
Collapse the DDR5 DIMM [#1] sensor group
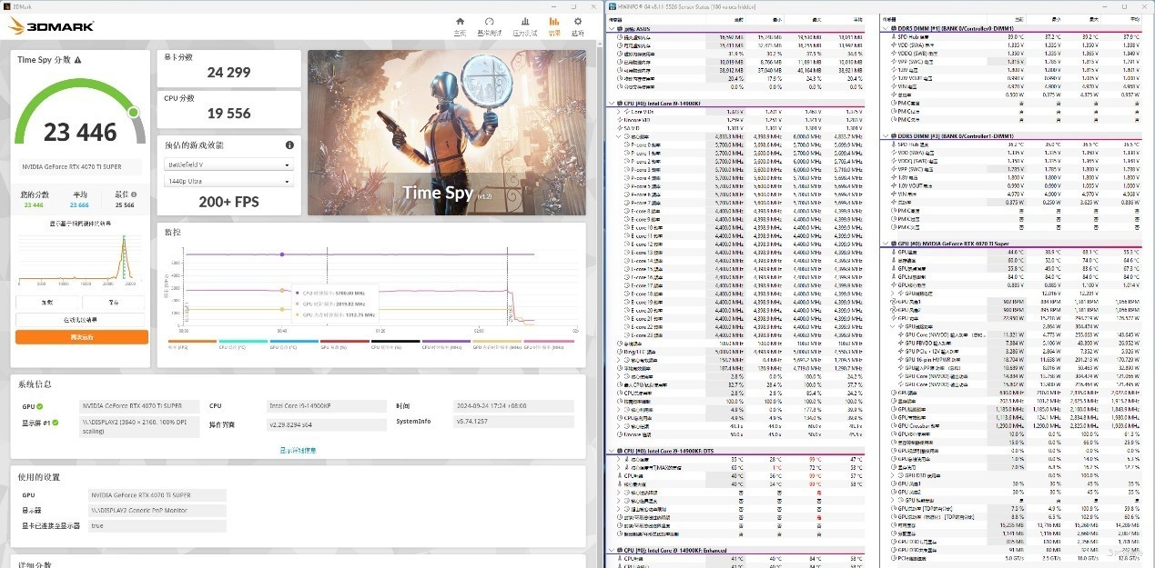click(884, 28)
